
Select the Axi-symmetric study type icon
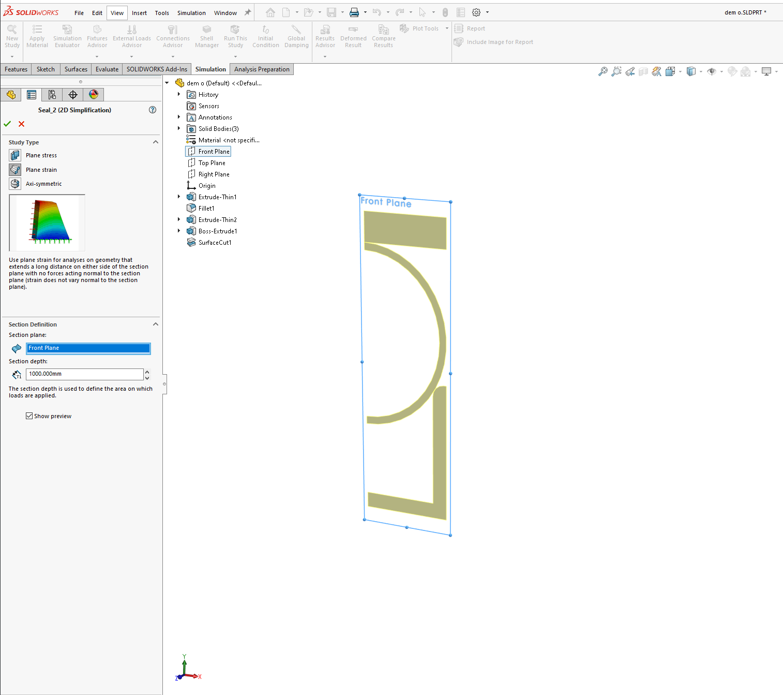pyautogui.click(x=15, y=184)
